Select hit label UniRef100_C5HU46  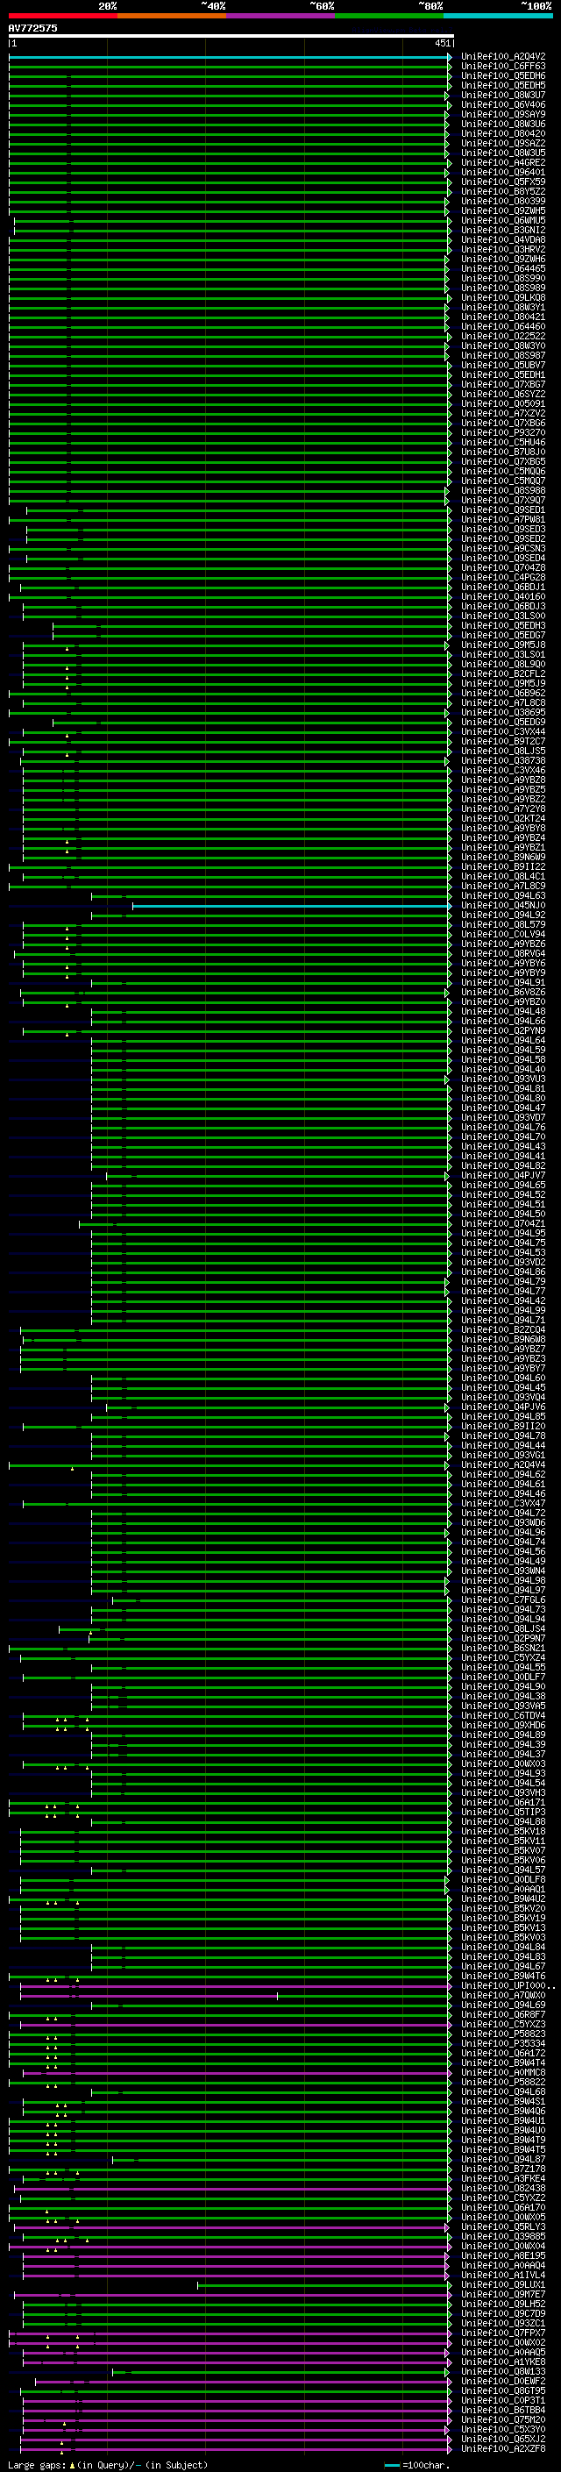click(503, 442)
